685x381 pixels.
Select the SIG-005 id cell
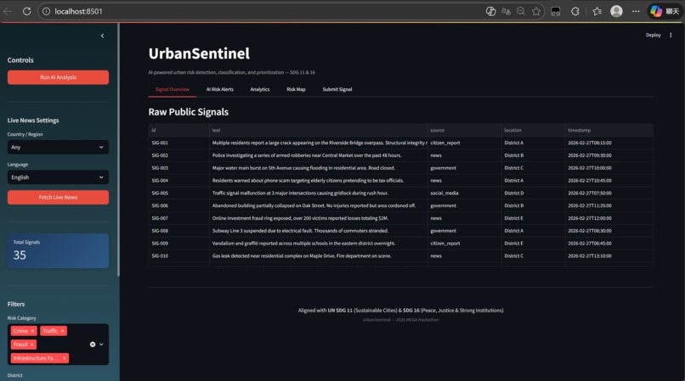click(x=178, y=193)
